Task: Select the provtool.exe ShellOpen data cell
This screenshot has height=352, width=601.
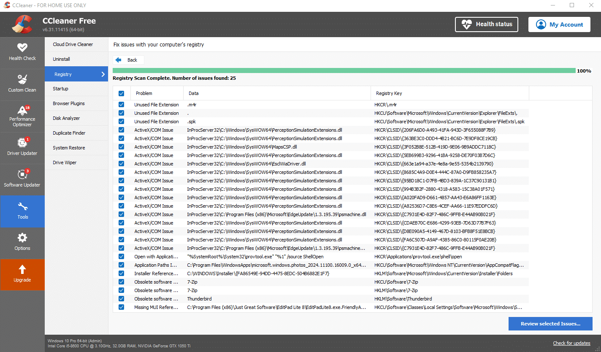Action: pyautogui.click(x=255, y=257)
